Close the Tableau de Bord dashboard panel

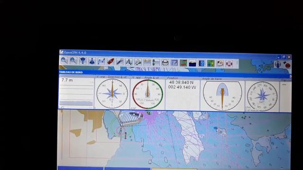coord(291,76)
